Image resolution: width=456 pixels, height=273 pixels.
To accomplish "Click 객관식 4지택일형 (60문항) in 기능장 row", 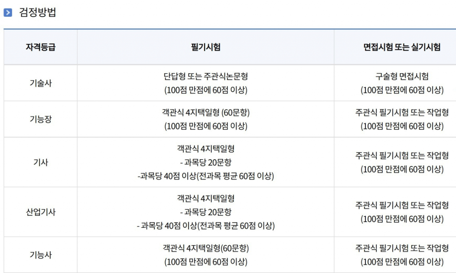I will tap(206, 113).
